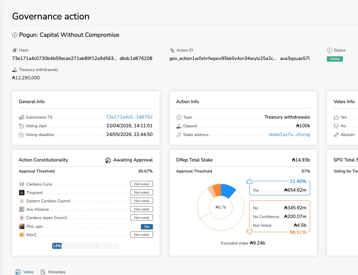
Task: Click Cardano Curia Not voted badge
Action: click(x=142, y=184)
